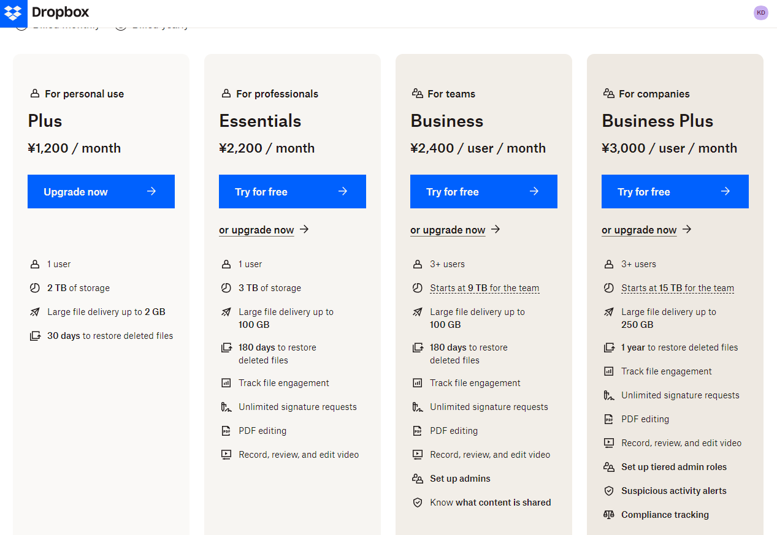This screenshot has height=535, width=777.
Task: Click paper plane icon in Essentials plan
Action: coord(226,312)
